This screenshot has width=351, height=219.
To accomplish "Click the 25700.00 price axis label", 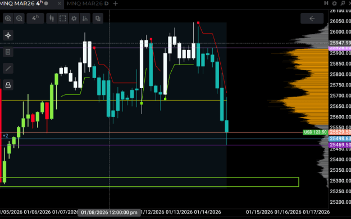I will tap(340, 95).
